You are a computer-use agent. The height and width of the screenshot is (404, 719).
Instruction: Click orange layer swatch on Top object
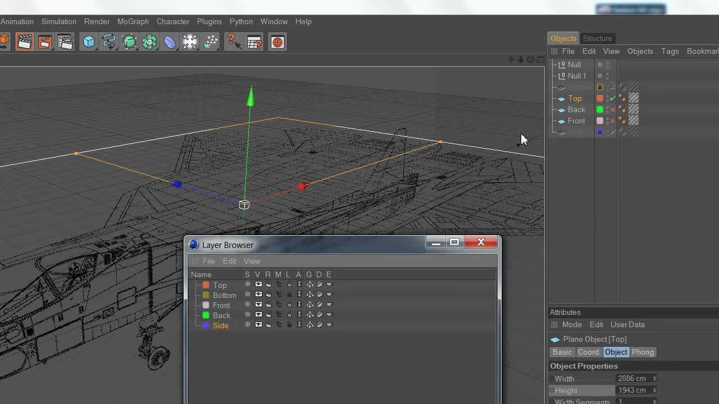(600, 98)
